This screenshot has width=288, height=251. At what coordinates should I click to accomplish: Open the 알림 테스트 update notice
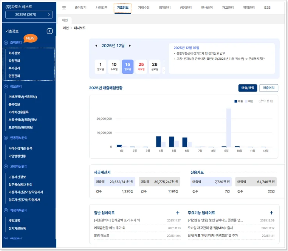point(102,236)
